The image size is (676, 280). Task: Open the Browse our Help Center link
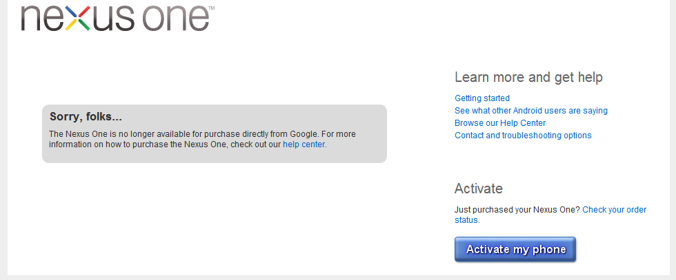click(500, 123)
